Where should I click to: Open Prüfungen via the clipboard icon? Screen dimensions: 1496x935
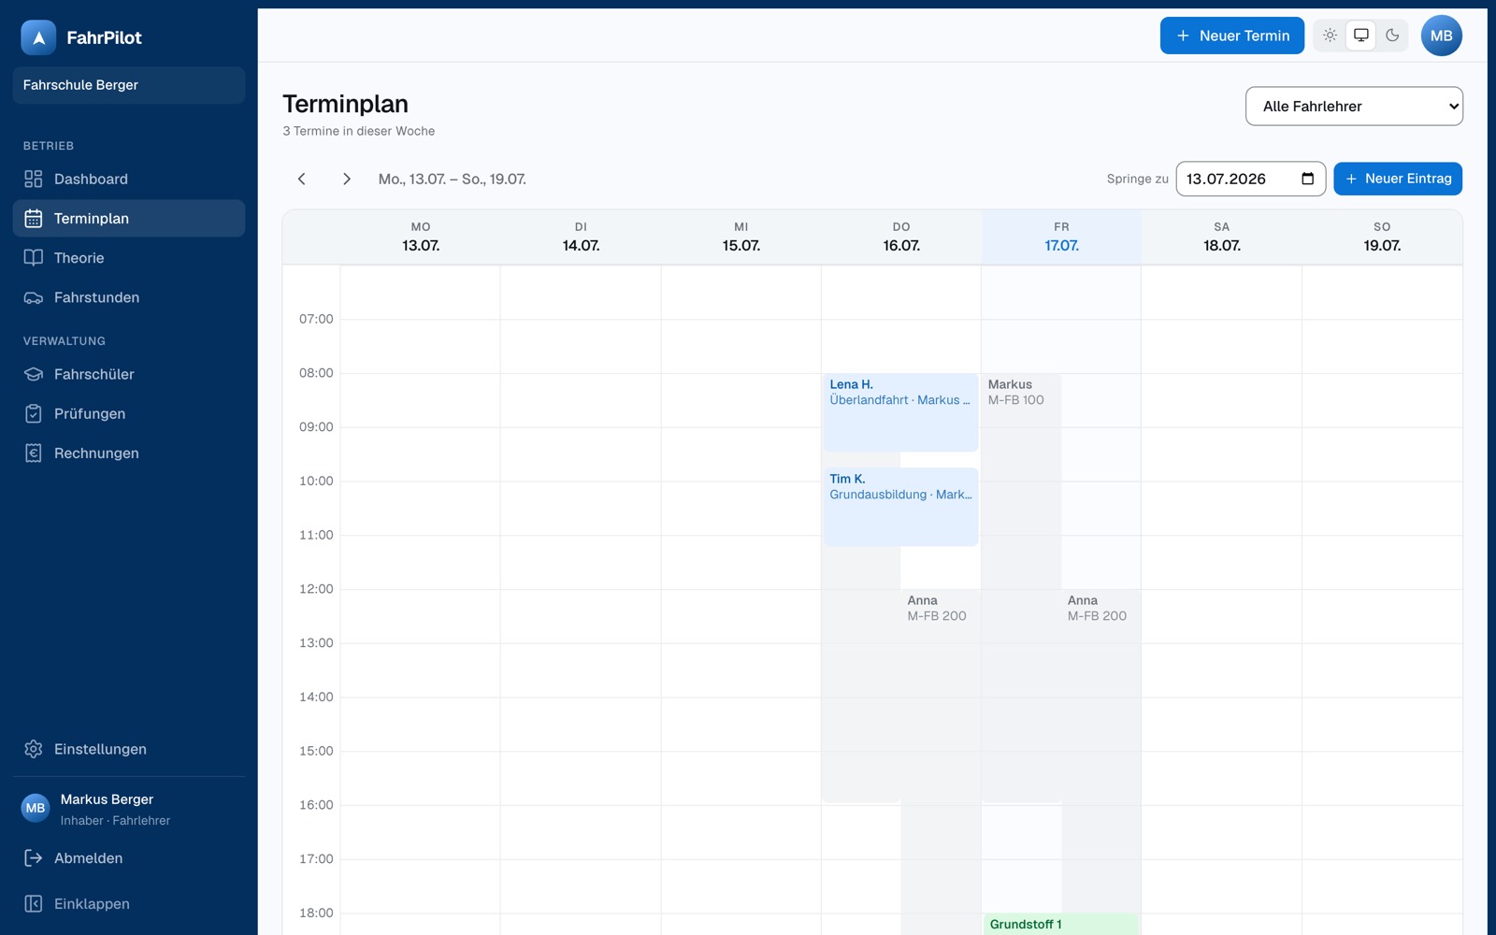click(x=34, y=413)
